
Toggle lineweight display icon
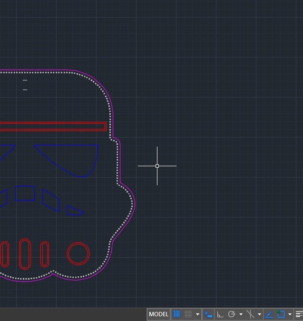pyautogui.click(x=299, y=314)
